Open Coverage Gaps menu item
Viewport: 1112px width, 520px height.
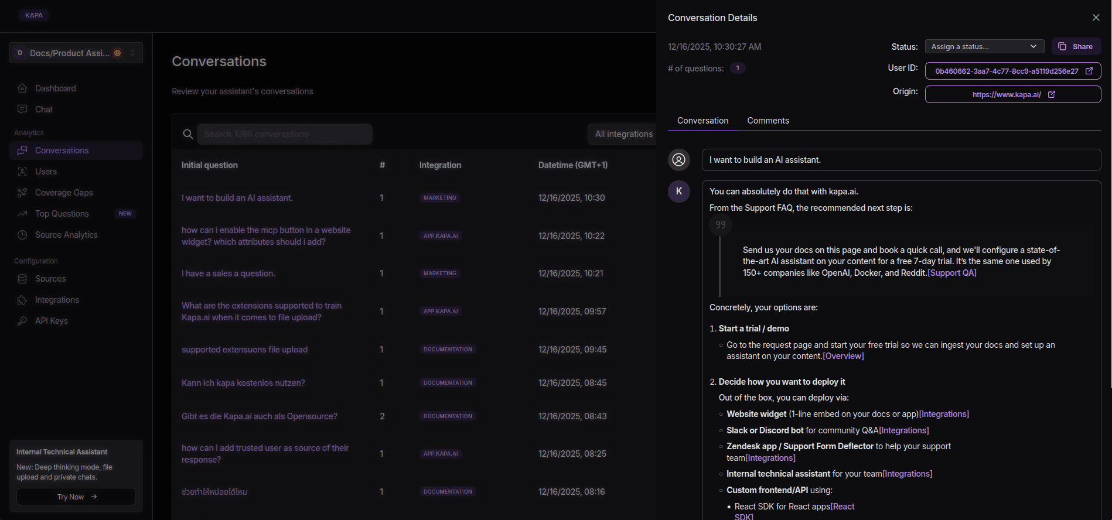click(x=76, y=193)
